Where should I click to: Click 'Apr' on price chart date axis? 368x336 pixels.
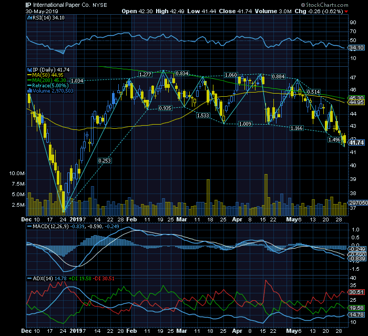coord(237,219)
